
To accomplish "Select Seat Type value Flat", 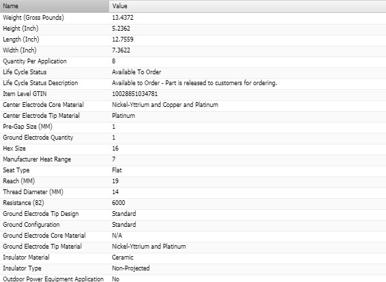I will (117, 170).
